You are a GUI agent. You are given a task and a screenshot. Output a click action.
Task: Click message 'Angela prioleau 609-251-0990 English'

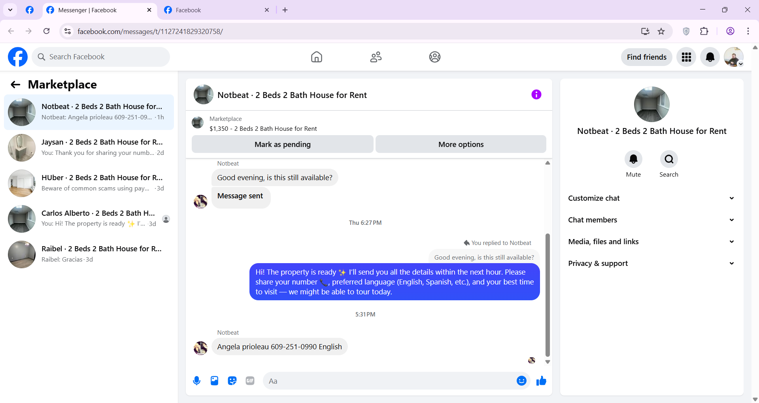click(x=279, y=347)
